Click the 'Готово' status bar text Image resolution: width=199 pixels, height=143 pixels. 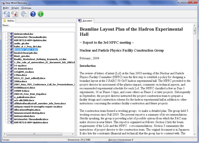pos(6,140)
